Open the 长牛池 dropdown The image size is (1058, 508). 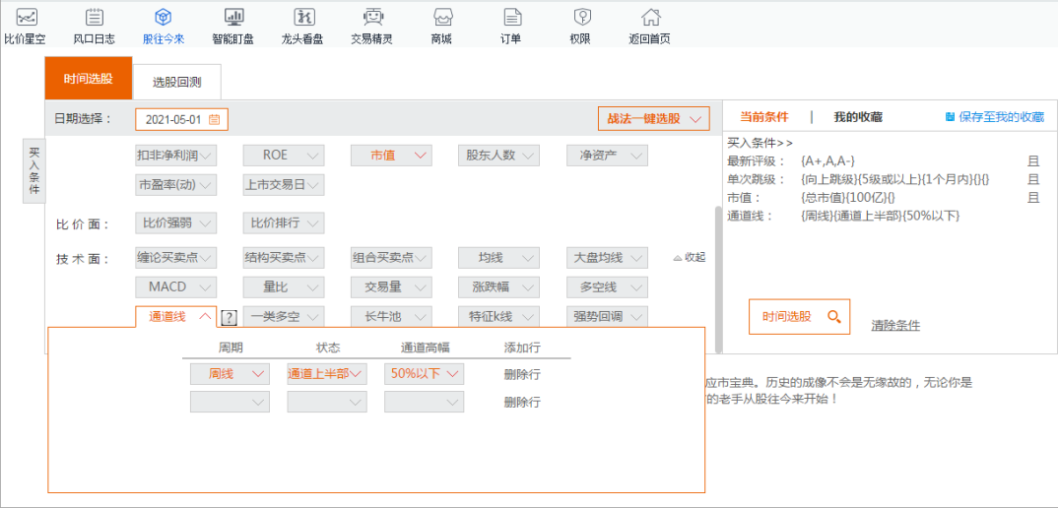coord(391,316)
